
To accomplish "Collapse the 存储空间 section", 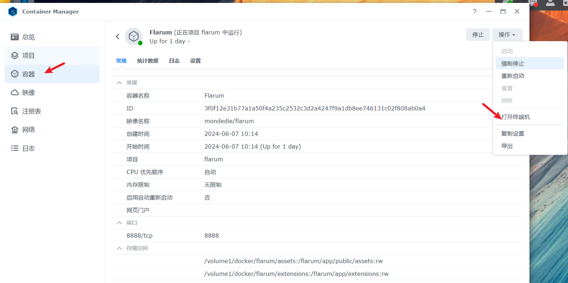I will pyautogui.click(x=120, y=248).
